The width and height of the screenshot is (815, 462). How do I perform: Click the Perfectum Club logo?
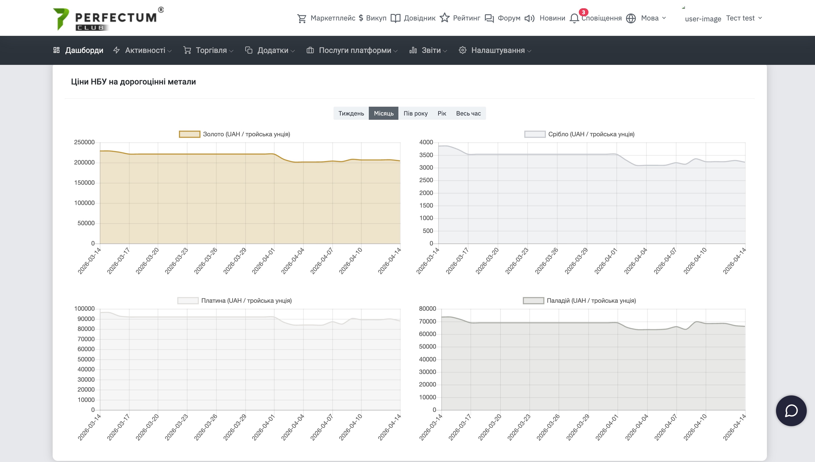point(108,19)
